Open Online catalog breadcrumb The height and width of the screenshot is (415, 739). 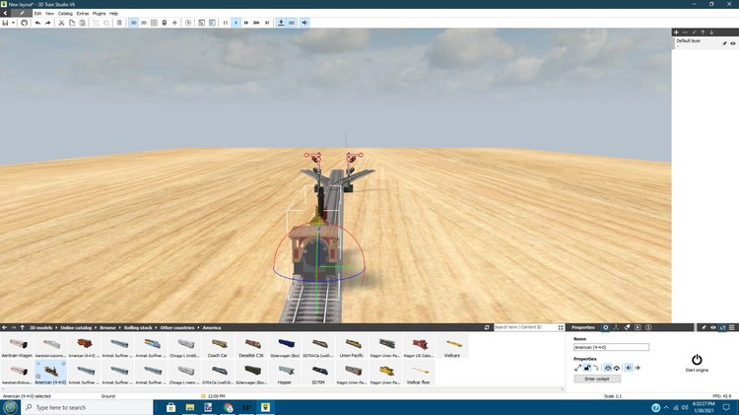coord(76,327)
